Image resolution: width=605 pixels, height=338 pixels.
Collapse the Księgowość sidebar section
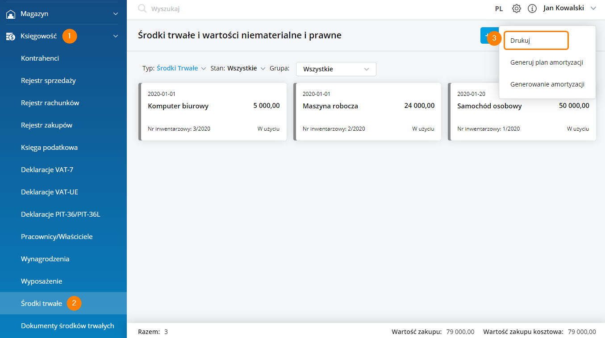tap(116, 36)
